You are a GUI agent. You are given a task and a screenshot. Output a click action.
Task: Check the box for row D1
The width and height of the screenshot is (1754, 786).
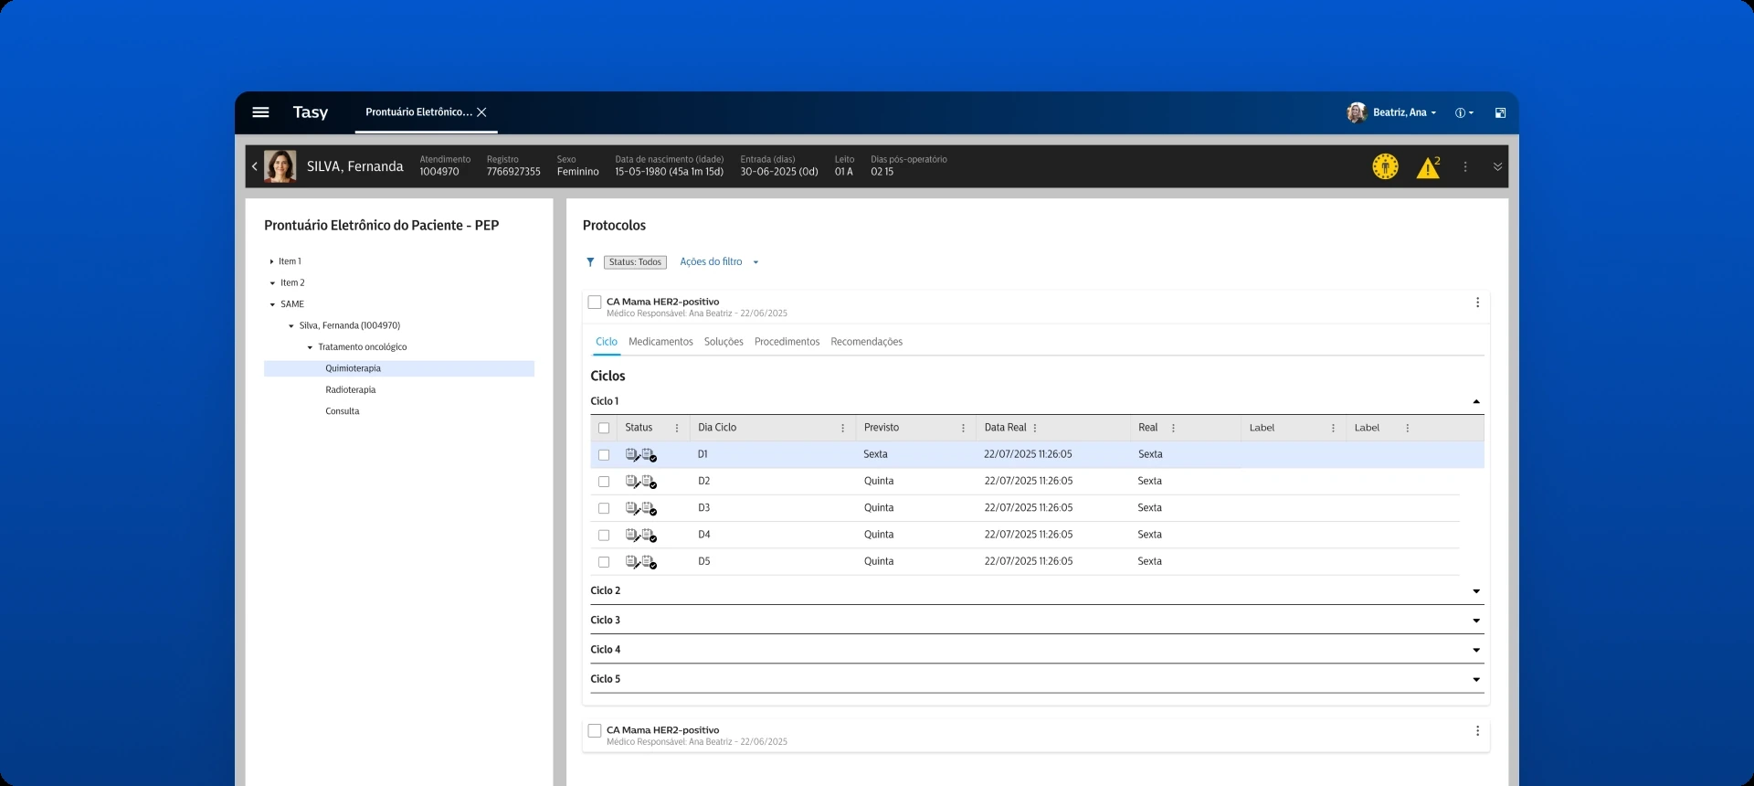point(604,455)
